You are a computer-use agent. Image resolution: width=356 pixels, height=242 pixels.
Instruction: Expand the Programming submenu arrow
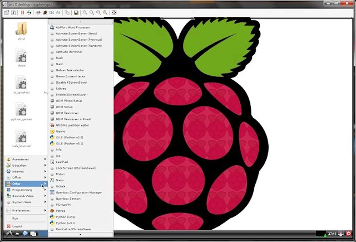(x=45, y=190)
